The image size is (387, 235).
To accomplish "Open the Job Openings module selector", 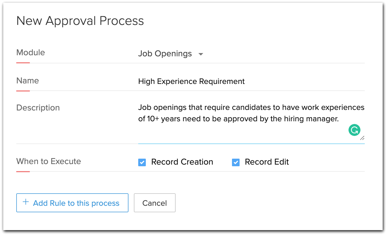I will tap(165, 54).
